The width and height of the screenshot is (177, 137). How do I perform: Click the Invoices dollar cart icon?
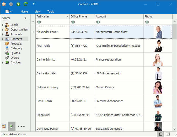7,62
